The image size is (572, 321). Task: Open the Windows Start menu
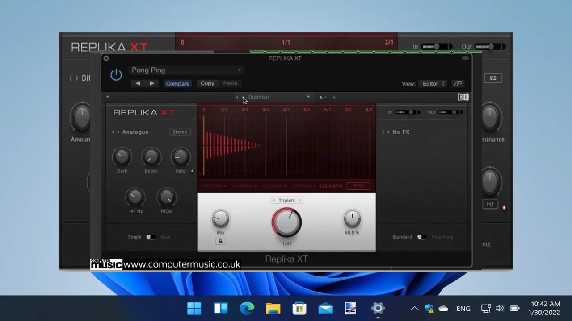(194, 308)
